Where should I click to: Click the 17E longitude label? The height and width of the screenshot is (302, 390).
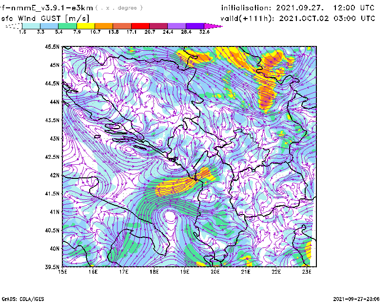point(124,272)
